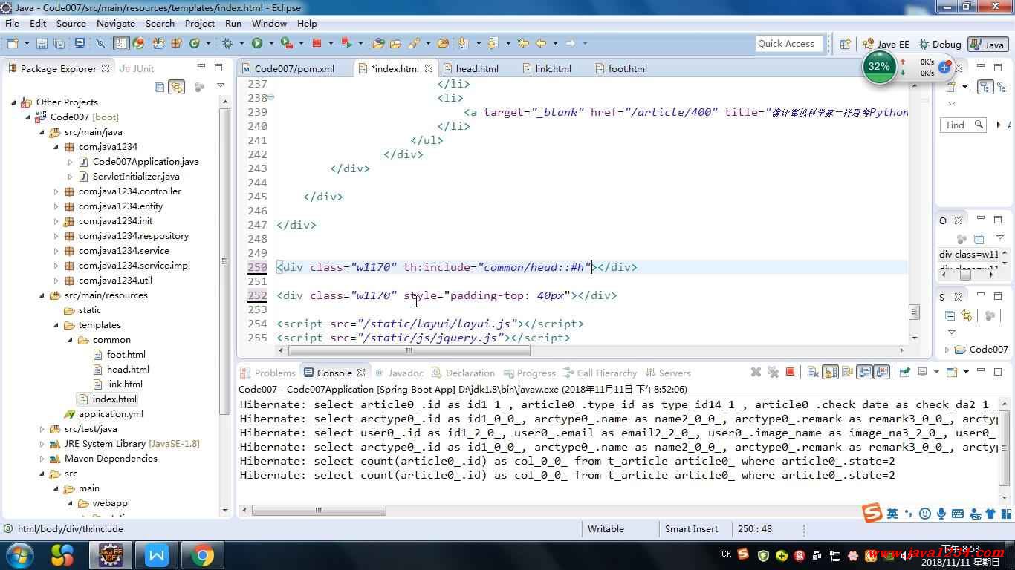Terminate the console process with the red square
Image resolution: width=1015 pixels, height=570 pixels.
click(x=790, y=372)
